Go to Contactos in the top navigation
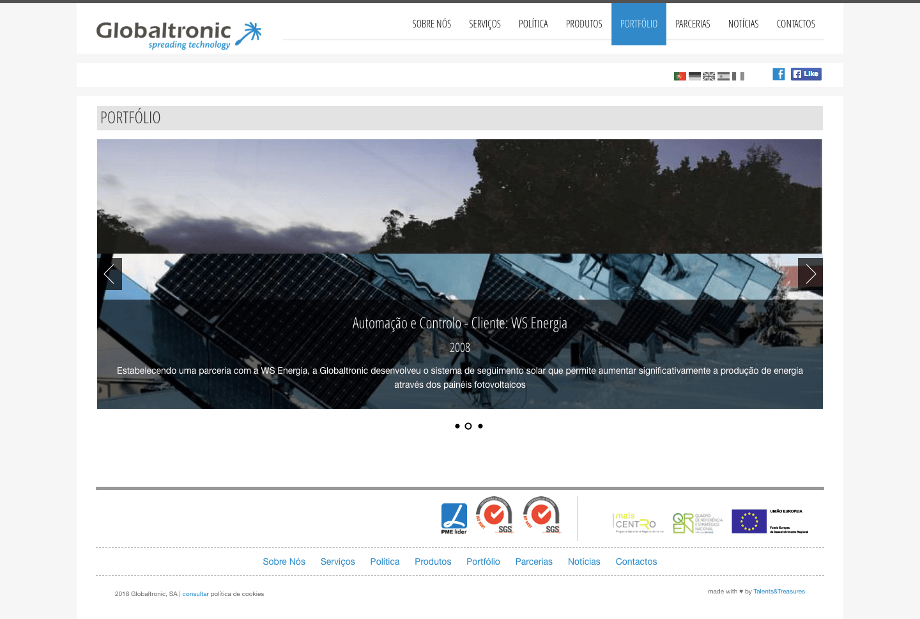Viewport: 920px width, 619px height. (x=795, y=24)
